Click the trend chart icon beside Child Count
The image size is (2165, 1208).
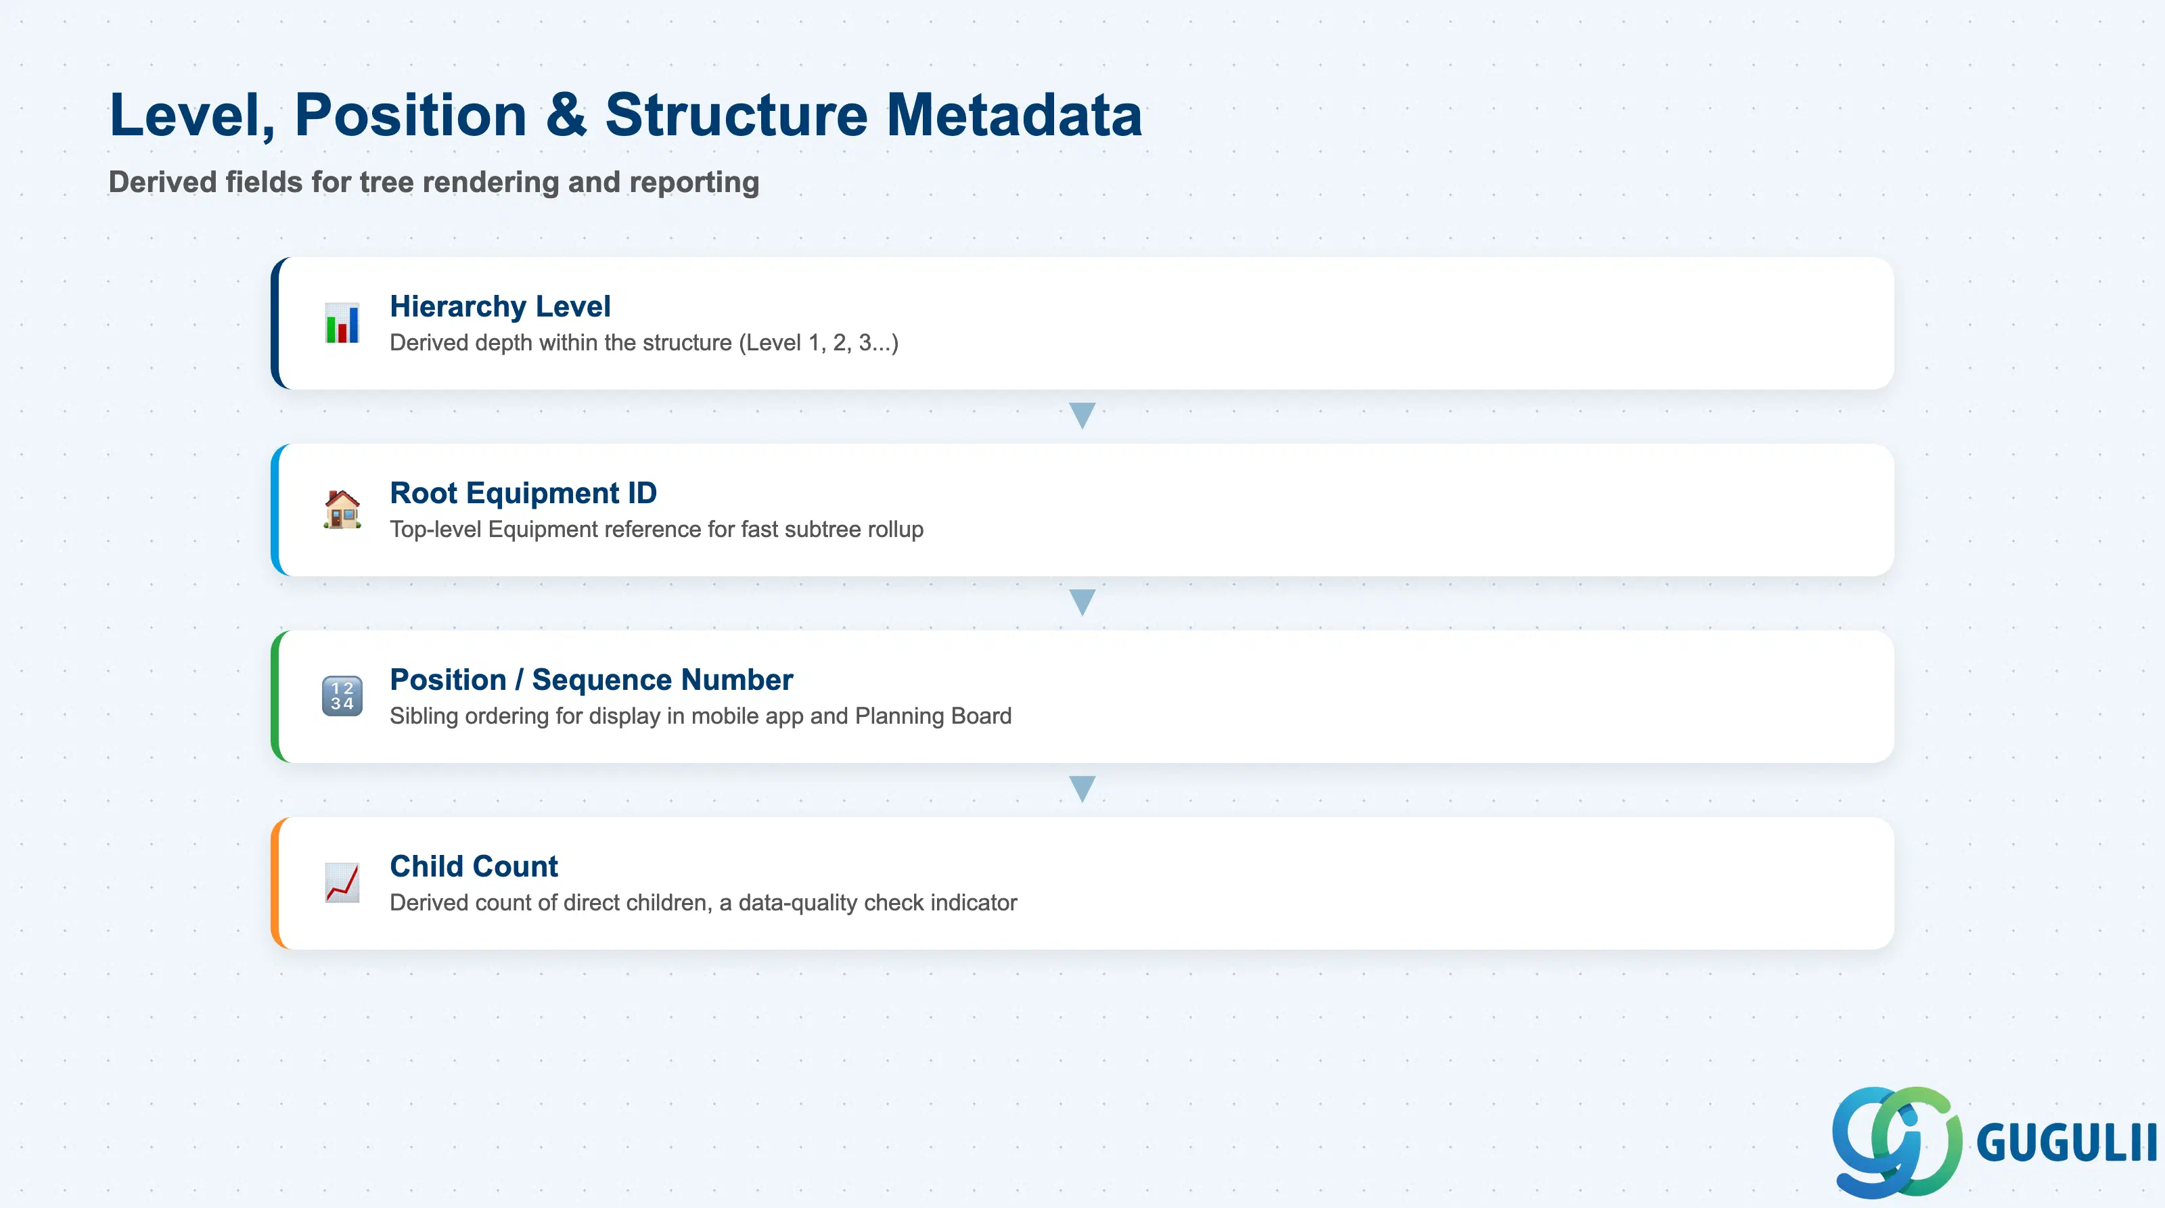pos(342,883)
